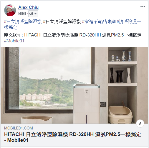149x148 pixels.
Task: Open Alex Chiu's profile name link
Action: 28,7
